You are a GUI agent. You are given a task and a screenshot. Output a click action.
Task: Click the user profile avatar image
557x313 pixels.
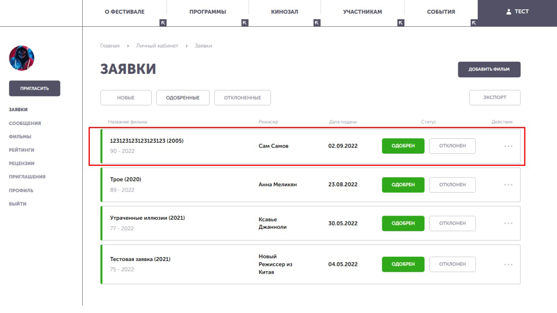pyautogui.click(x=21, y=58)
